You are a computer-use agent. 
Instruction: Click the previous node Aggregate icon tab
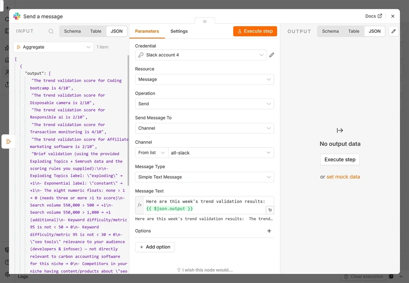tap(9, 141)
